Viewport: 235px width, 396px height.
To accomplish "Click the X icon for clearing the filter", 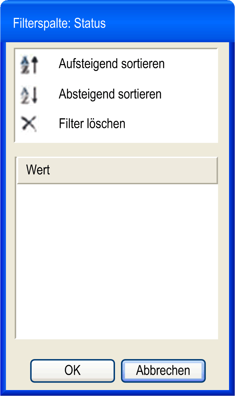I will [29, 124].
